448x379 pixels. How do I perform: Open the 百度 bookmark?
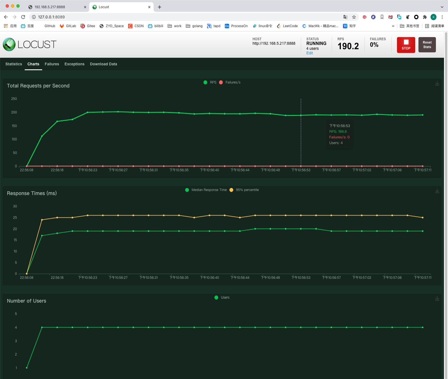click(27, 26)
